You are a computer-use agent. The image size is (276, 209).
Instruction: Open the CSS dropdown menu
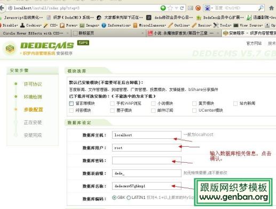pyautogui.click(x=51, y=26)
